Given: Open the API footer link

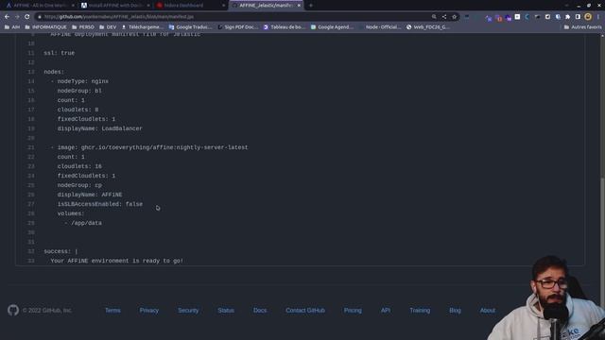Looking at the screenshot, I should click(386, 311).
